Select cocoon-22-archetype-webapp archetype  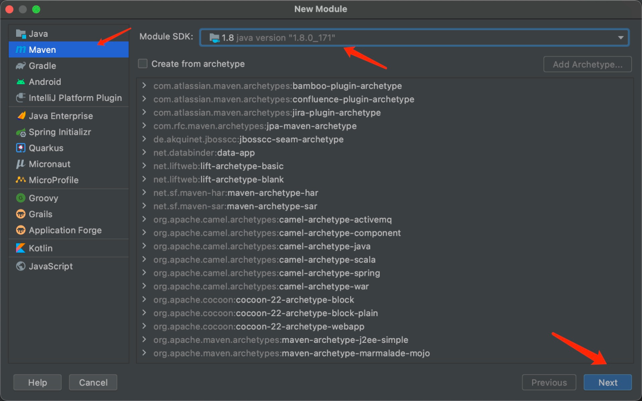coord(259,326)
